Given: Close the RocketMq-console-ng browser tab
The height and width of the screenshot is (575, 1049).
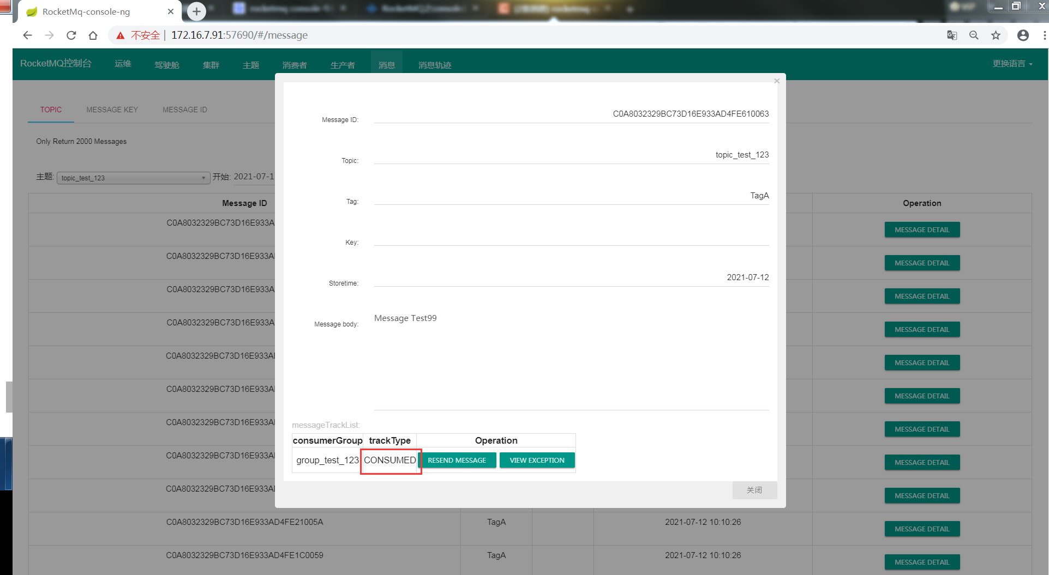Looking at the screenshot, I should (x=171, y=11).
